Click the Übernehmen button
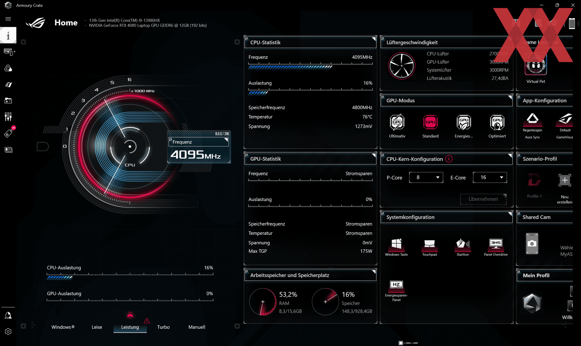This screenshot has height=346, width=581. coord(483,199)
